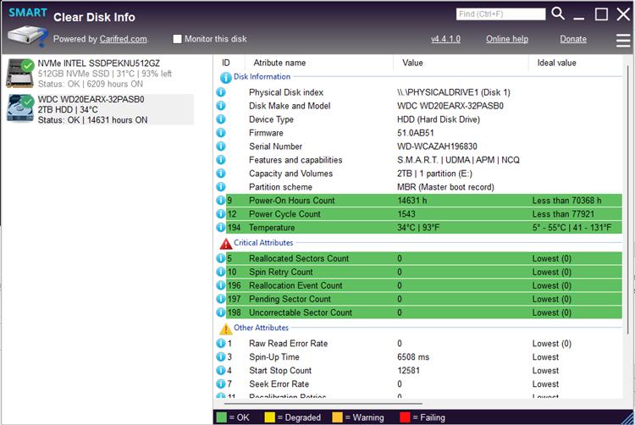Click info icon beside Serial Number
This screenshot has height=425, width=635.
[221, 146]
